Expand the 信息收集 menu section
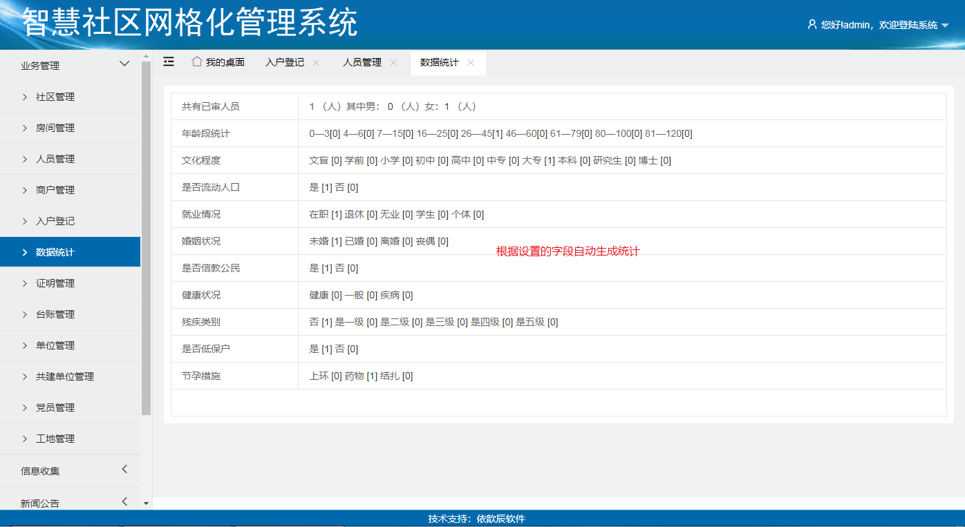Image resolution: width=965 pixels, height=527 pixels. click(x=124, y=470)
